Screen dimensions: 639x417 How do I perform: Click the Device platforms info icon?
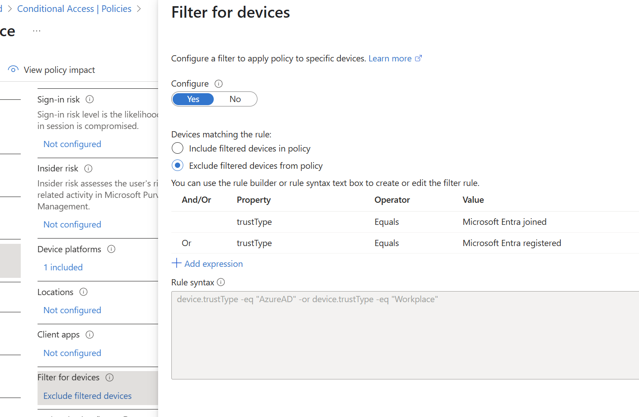[x=111, y=249]
